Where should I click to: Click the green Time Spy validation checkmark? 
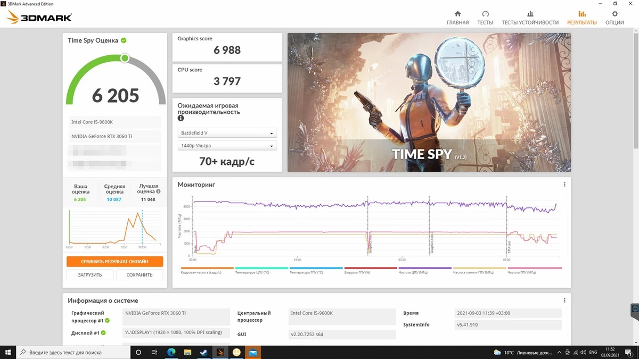pyautogui.click(x=124, y=40)
